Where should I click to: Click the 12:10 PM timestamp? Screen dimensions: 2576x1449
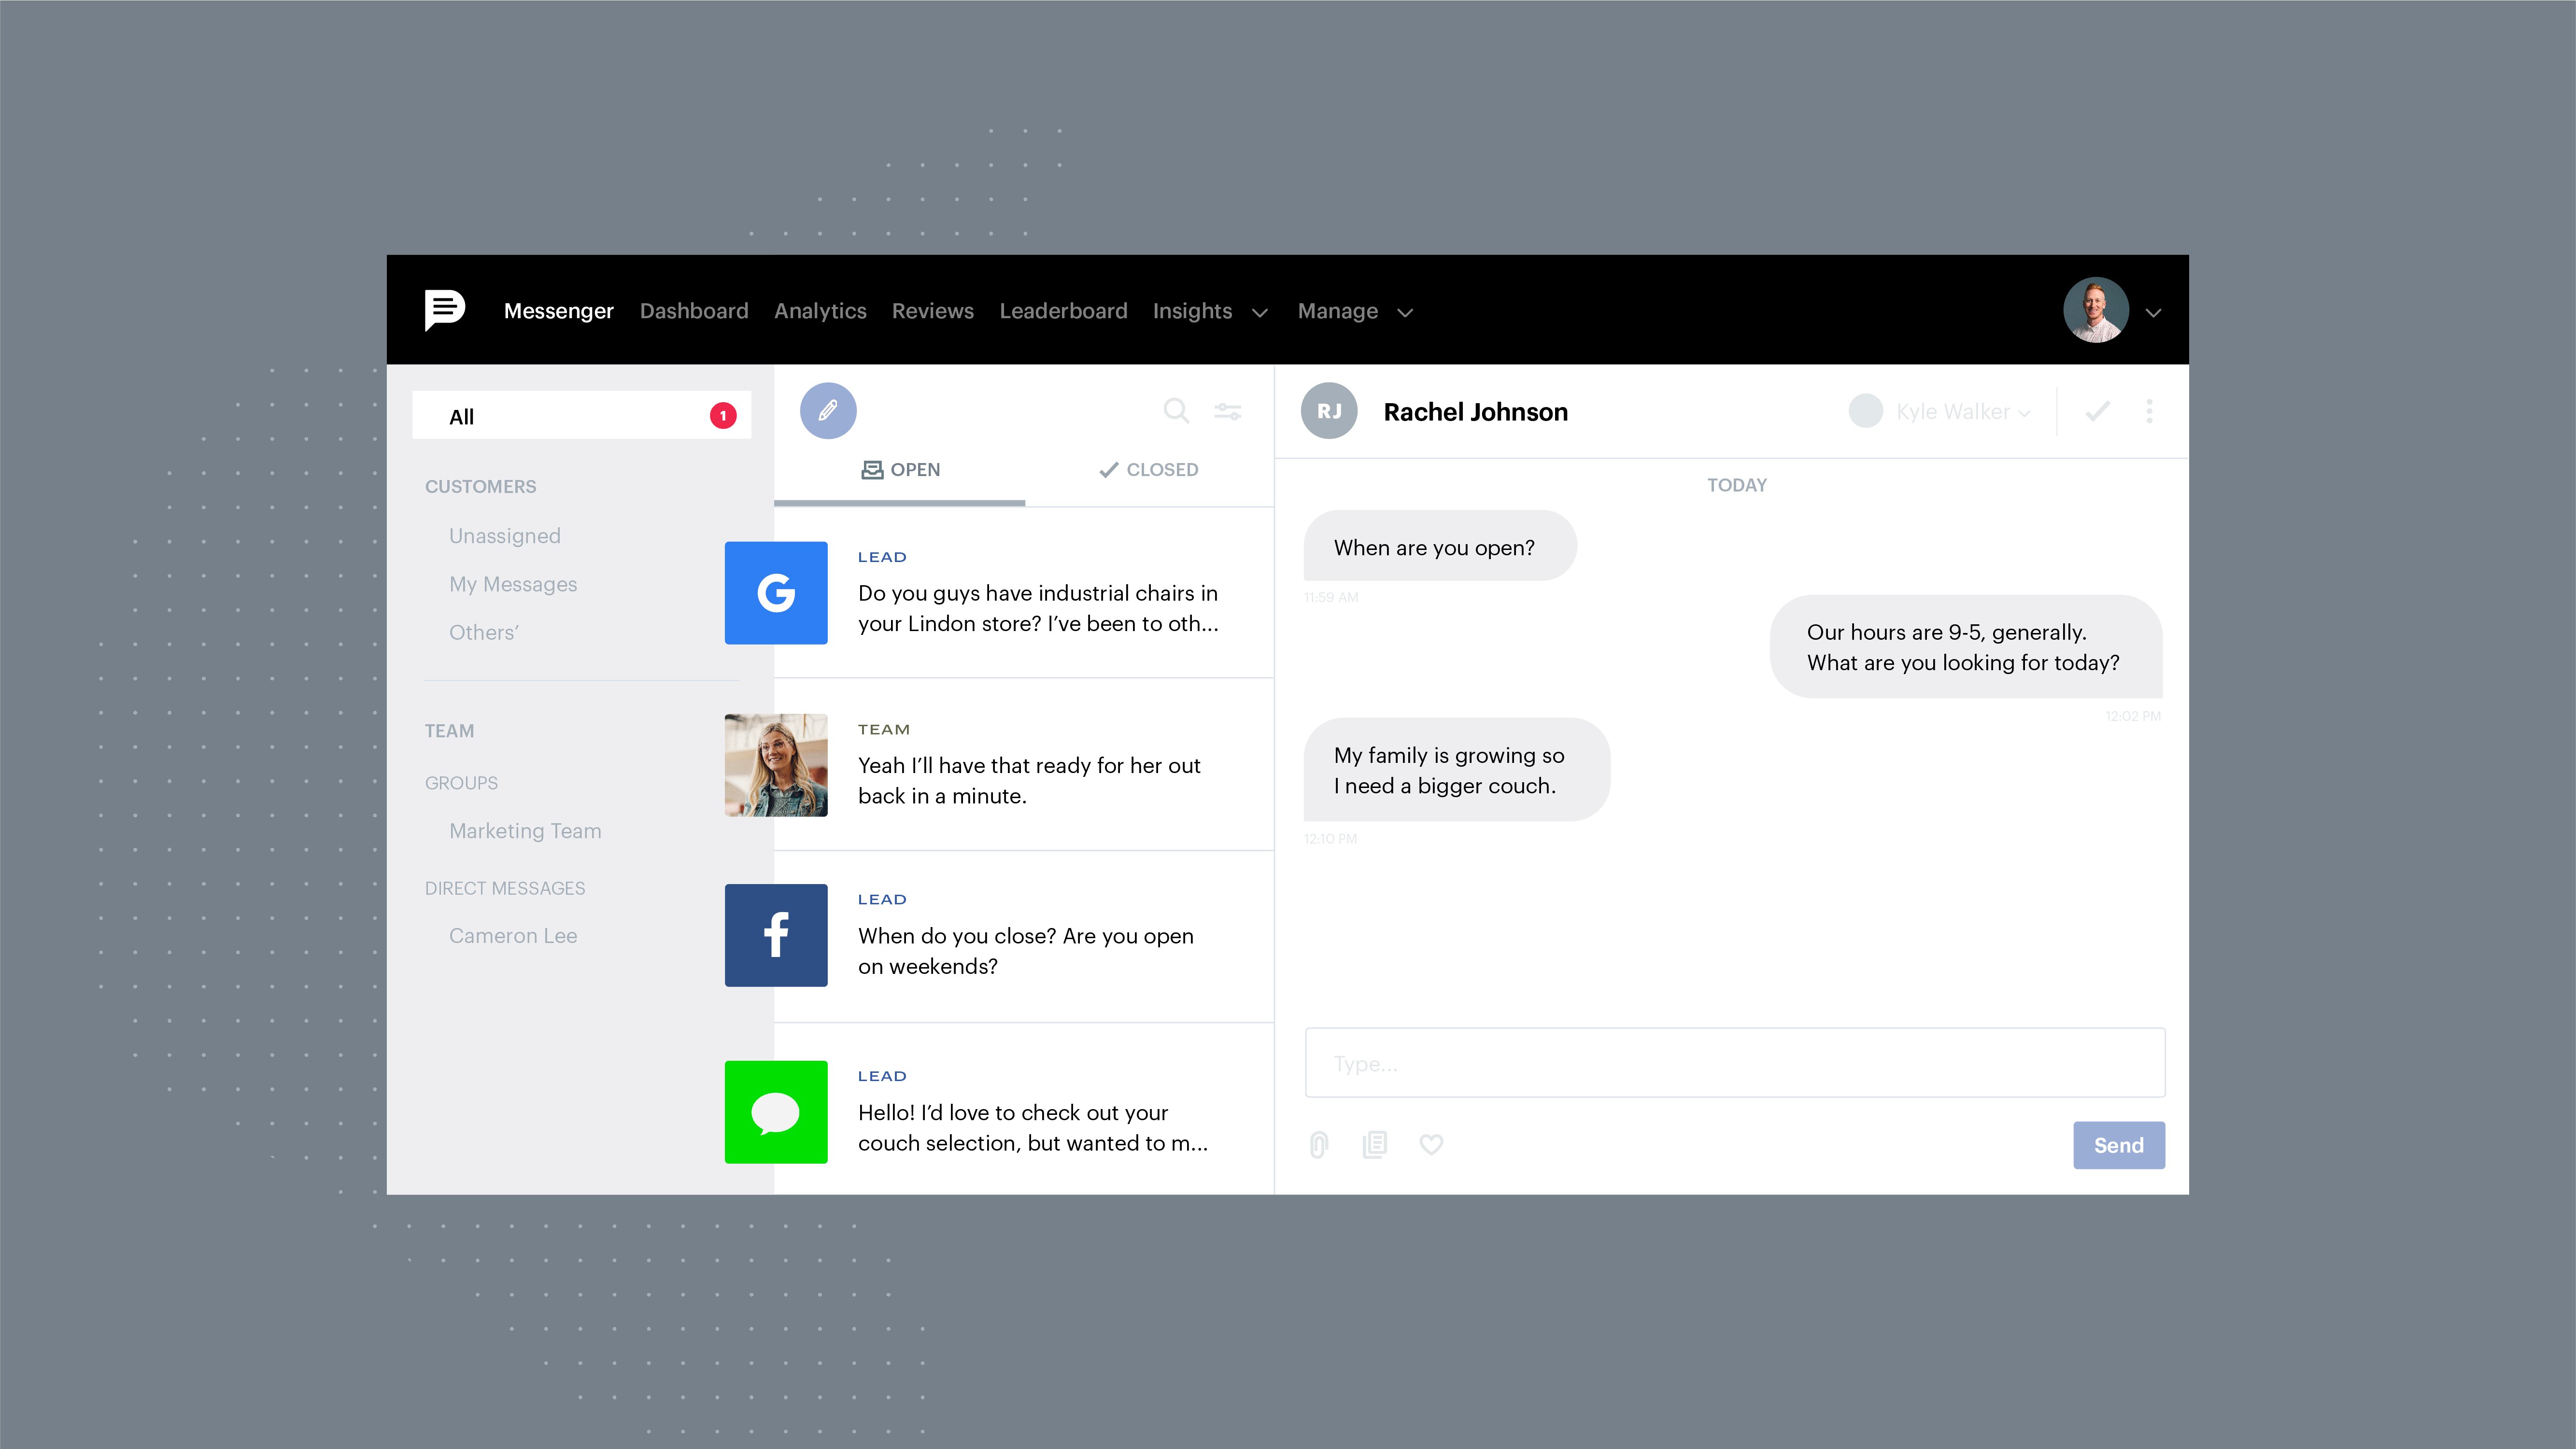[x=1330, y=839]
